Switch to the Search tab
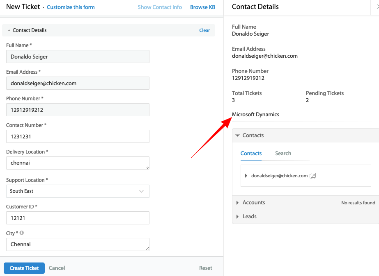This screenshot has width=379, height=276. [283, 154]
